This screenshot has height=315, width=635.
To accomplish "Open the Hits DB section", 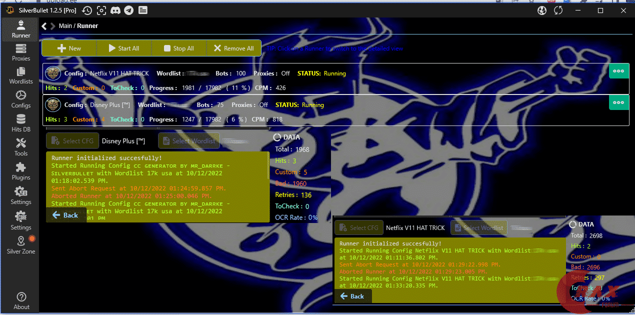I will click(x=20, y=123).
